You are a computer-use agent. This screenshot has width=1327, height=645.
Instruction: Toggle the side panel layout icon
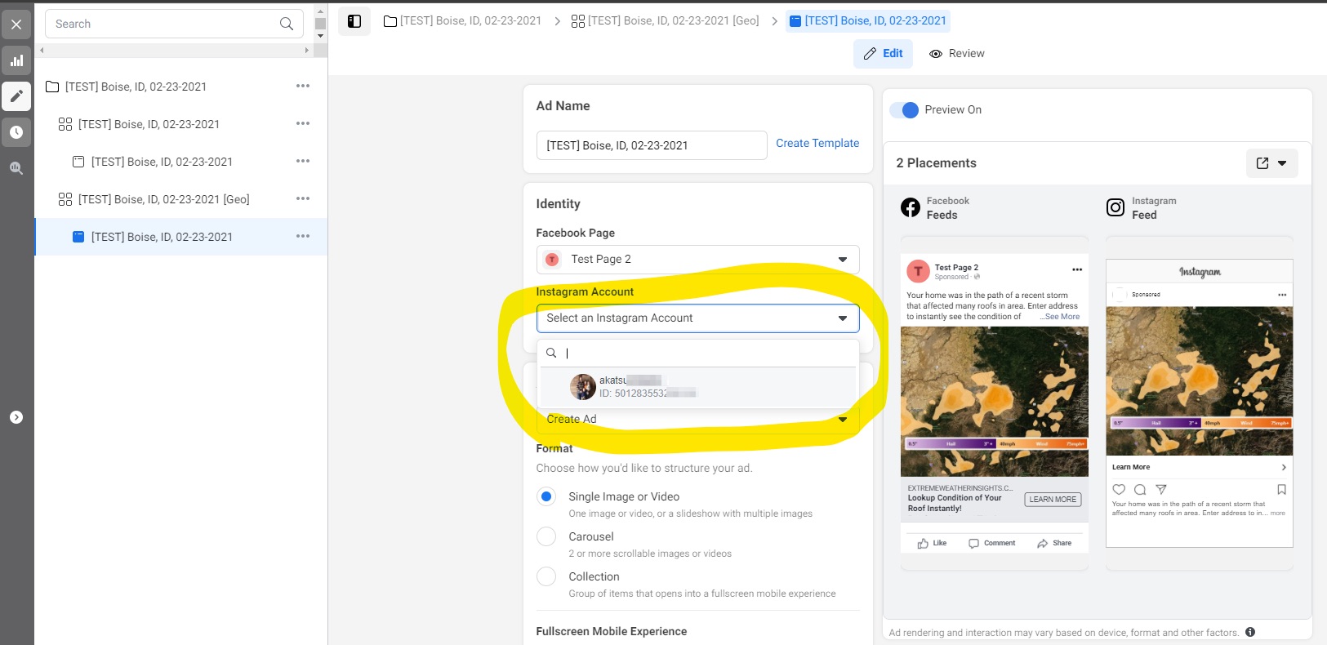[x=354, y=21]
